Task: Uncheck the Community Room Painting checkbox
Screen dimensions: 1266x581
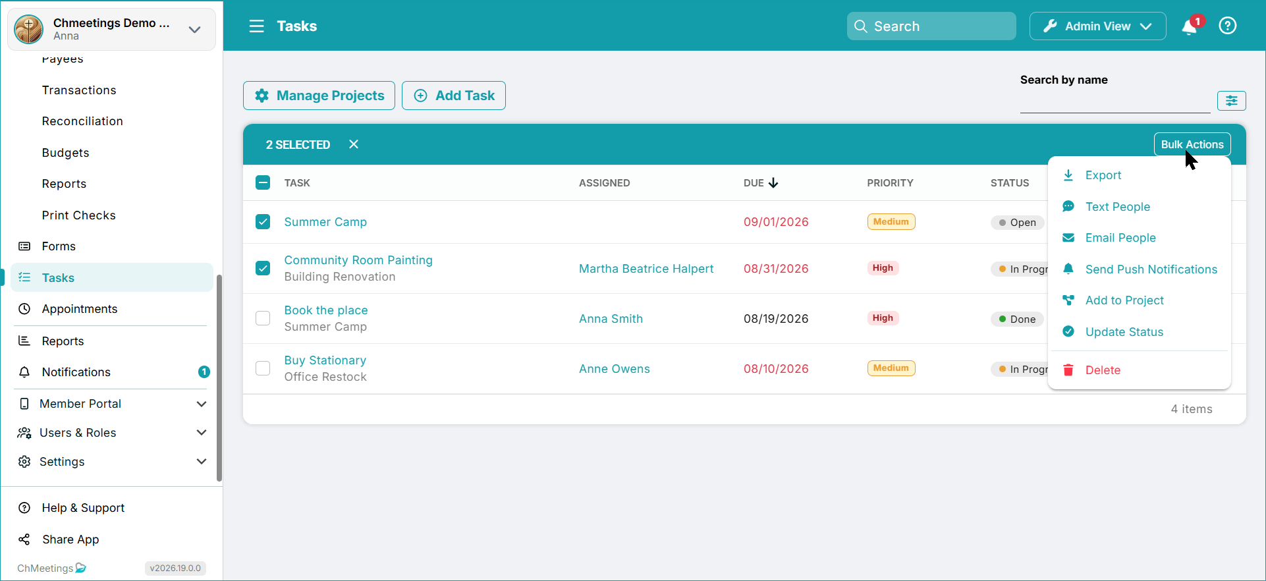Action: [263, 268]
